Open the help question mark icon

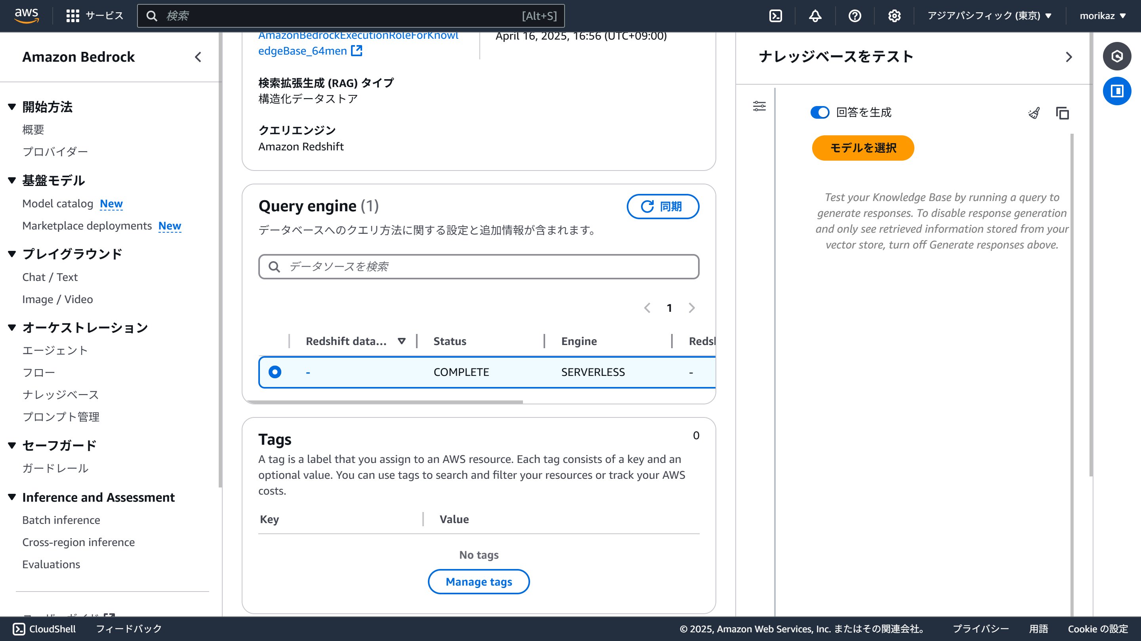855,16
